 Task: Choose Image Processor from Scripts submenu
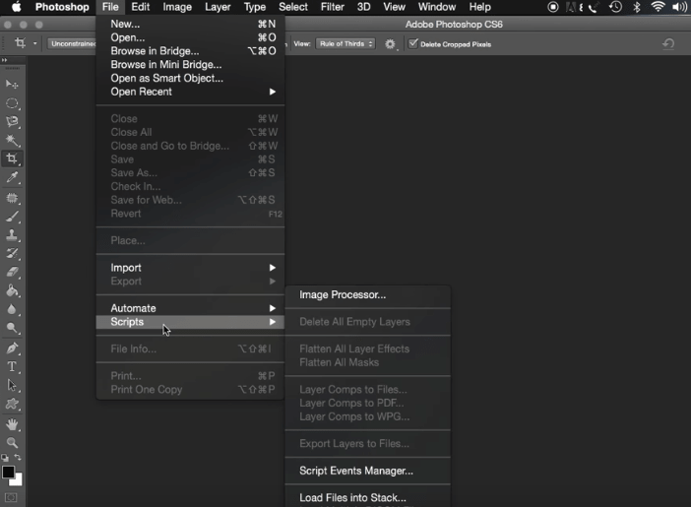coord(343,294)
